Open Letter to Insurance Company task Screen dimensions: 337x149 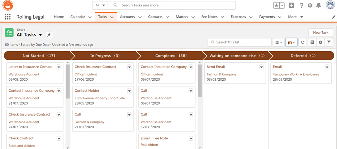click(x=32, y=67)
